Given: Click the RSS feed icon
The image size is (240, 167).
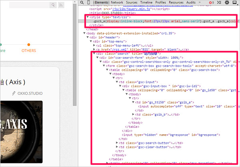Looking at the screenshot, I should pos(61,5).
